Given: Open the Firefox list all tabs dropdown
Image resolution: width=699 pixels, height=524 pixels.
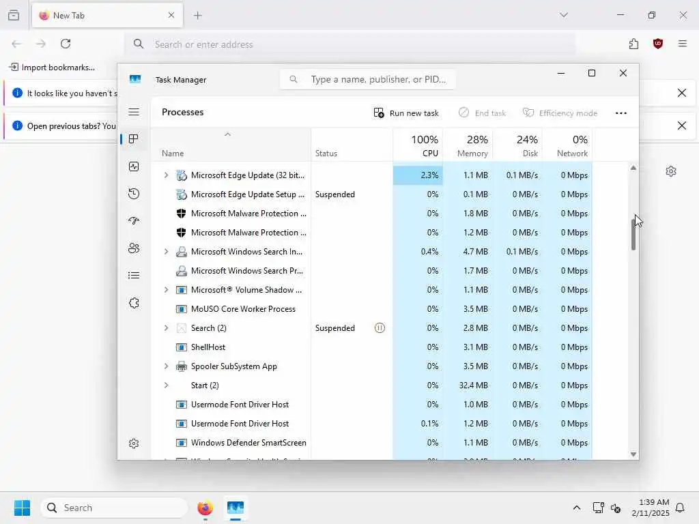Looking at the screenshot, I should (564, 15).
